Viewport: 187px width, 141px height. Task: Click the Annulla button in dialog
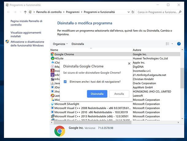pos(119,94)
